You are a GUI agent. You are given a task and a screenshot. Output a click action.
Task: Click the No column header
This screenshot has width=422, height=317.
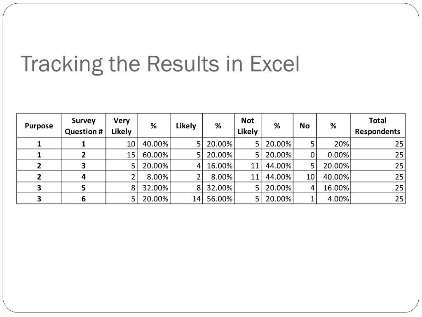point(305,125)
